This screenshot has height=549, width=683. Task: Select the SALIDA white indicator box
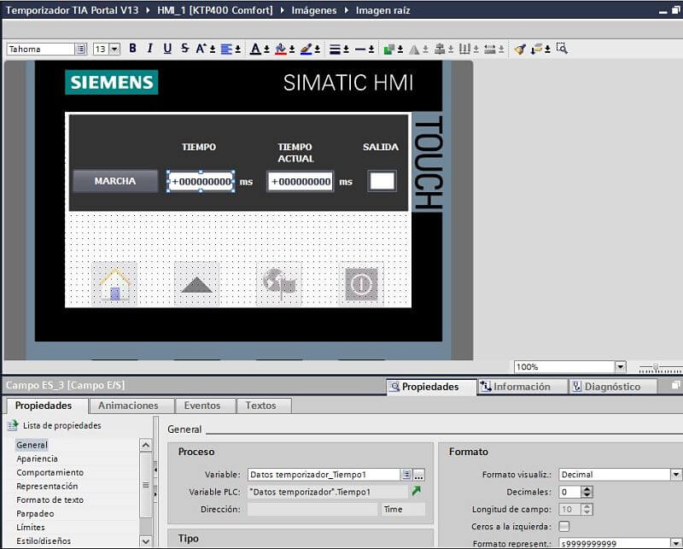pyautogui.click(x=382, y=181)
